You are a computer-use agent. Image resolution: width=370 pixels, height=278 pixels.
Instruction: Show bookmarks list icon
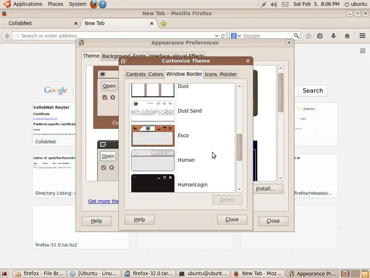point(320,36)
